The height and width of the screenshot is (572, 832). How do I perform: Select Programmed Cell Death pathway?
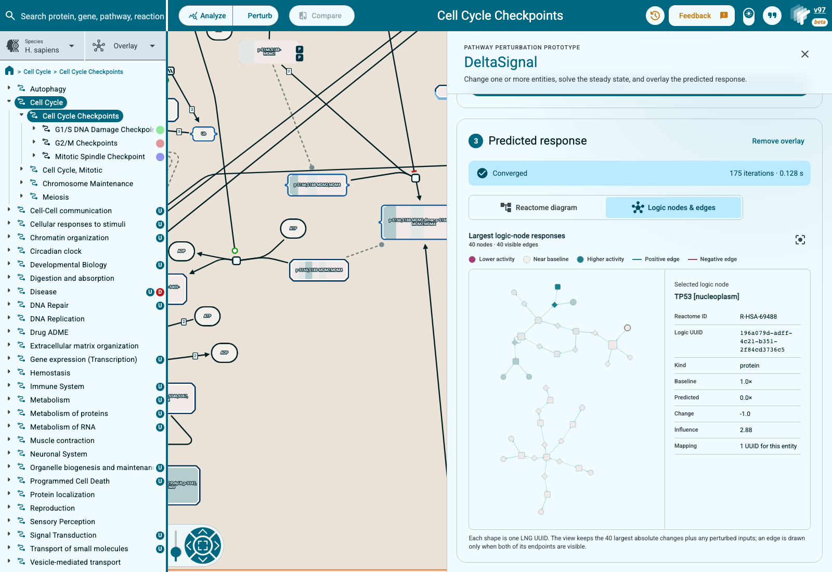70,481
